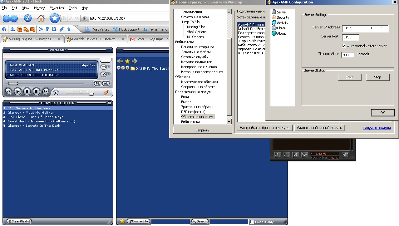Select Security in AjaxAMP Configuration list
Viewport: 399px width, 226px height.
point(280,17)
